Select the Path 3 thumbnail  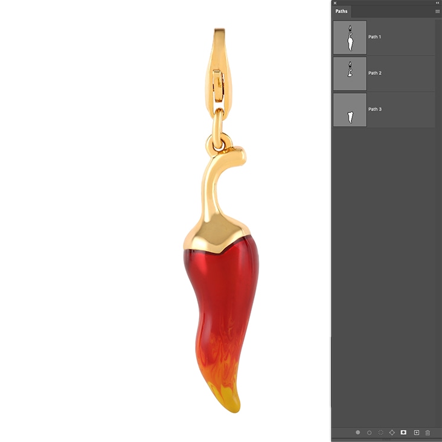pyautogui.click(x=350, y=110)
